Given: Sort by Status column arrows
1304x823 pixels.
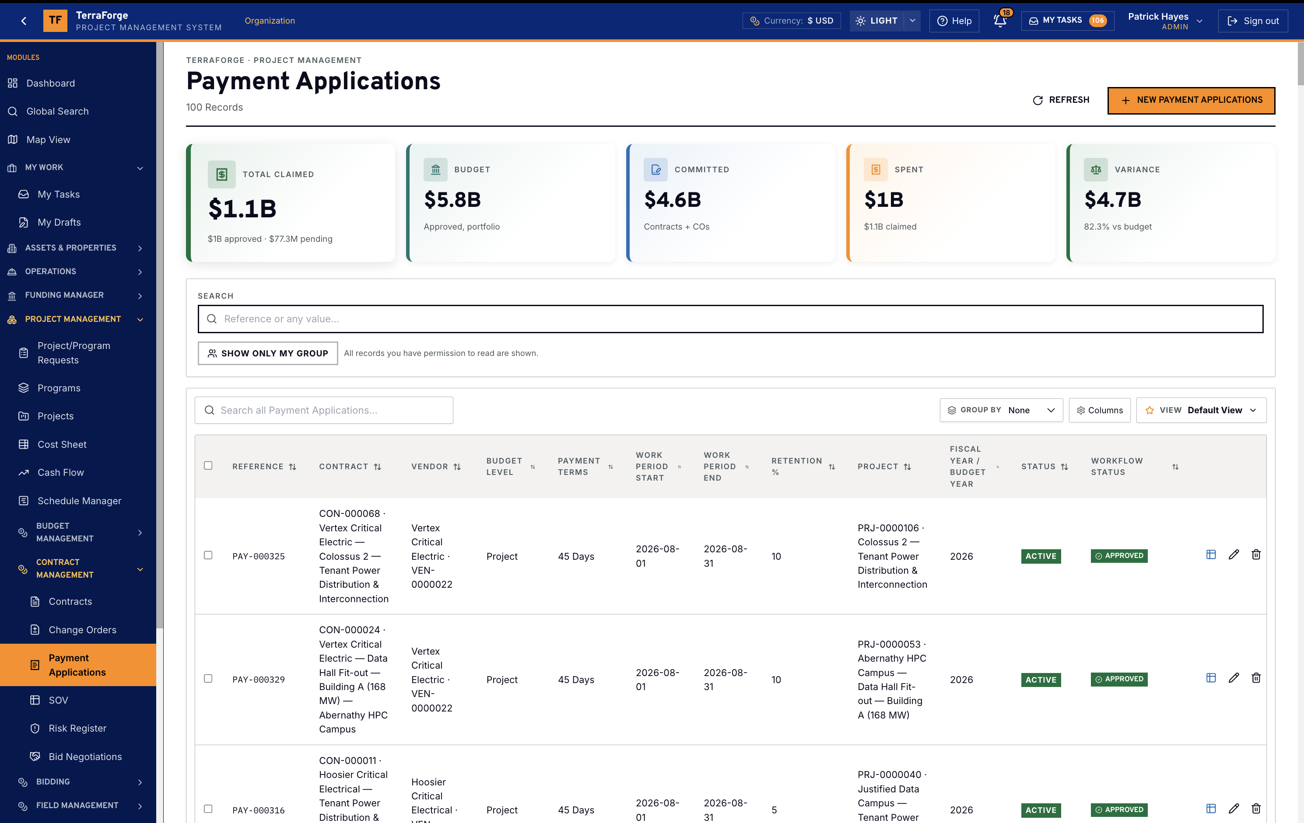Looking at the screenshot, I should pos(1064,467).
